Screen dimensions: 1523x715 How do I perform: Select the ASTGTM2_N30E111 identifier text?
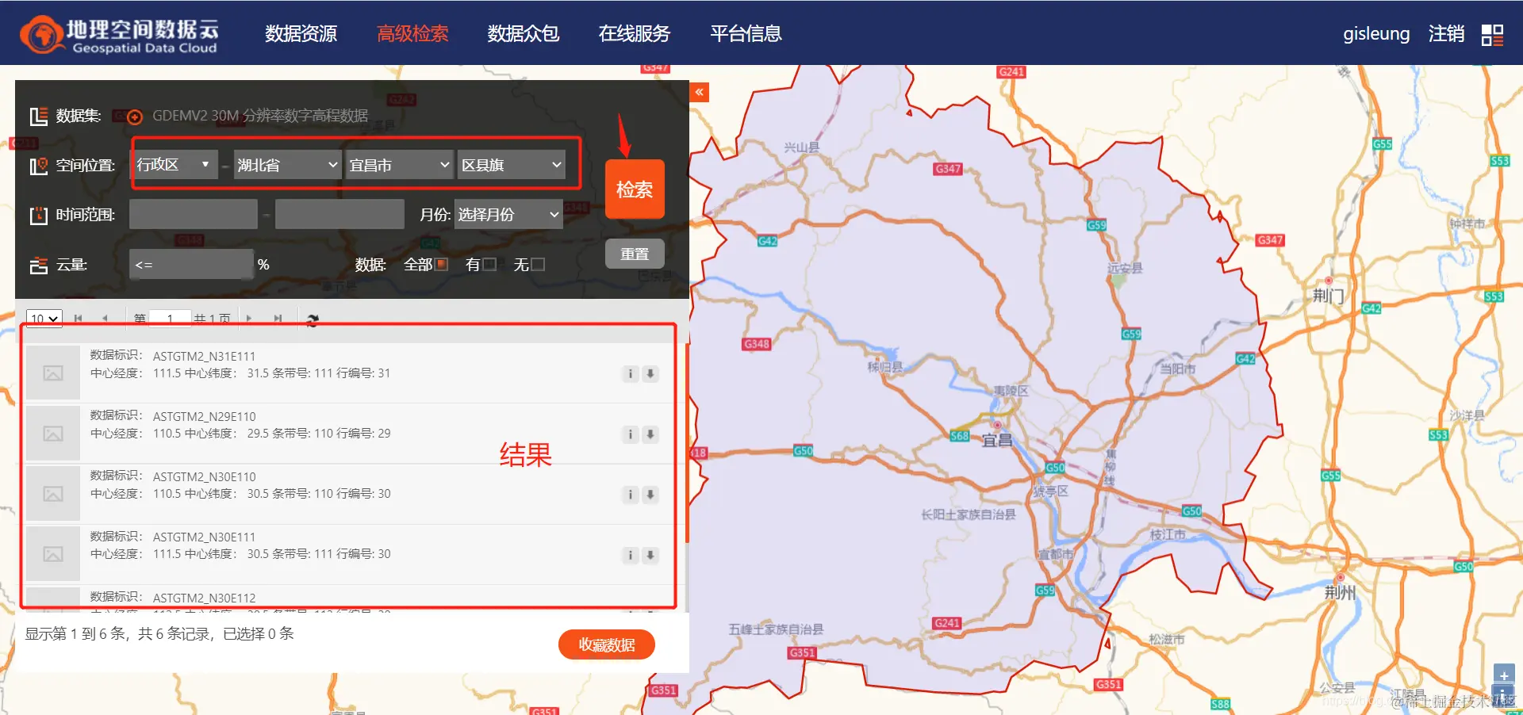click(204, 537)
